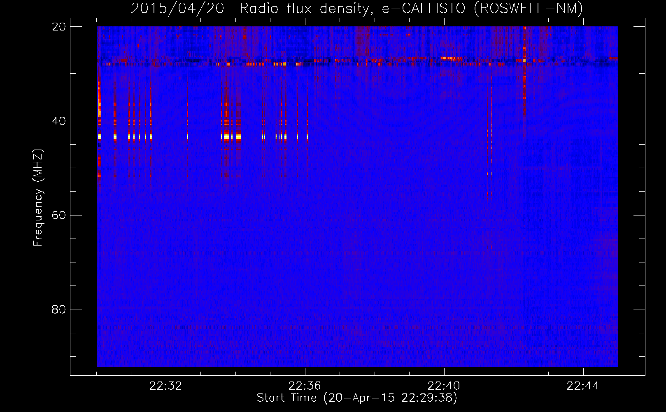Image resolution: width=666 pixels, height=412 pixels.
Task: Click the 20 frequency tick label
Action: (59, 27)
